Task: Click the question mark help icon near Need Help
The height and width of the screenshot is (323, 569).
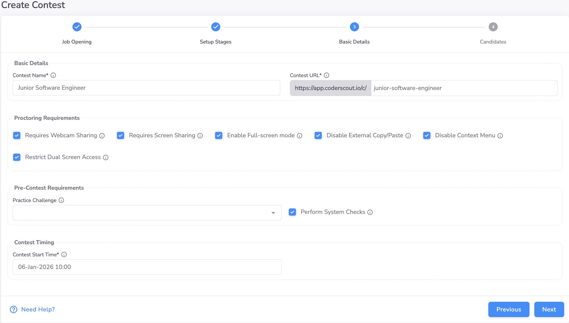Action: pos(13,309)
